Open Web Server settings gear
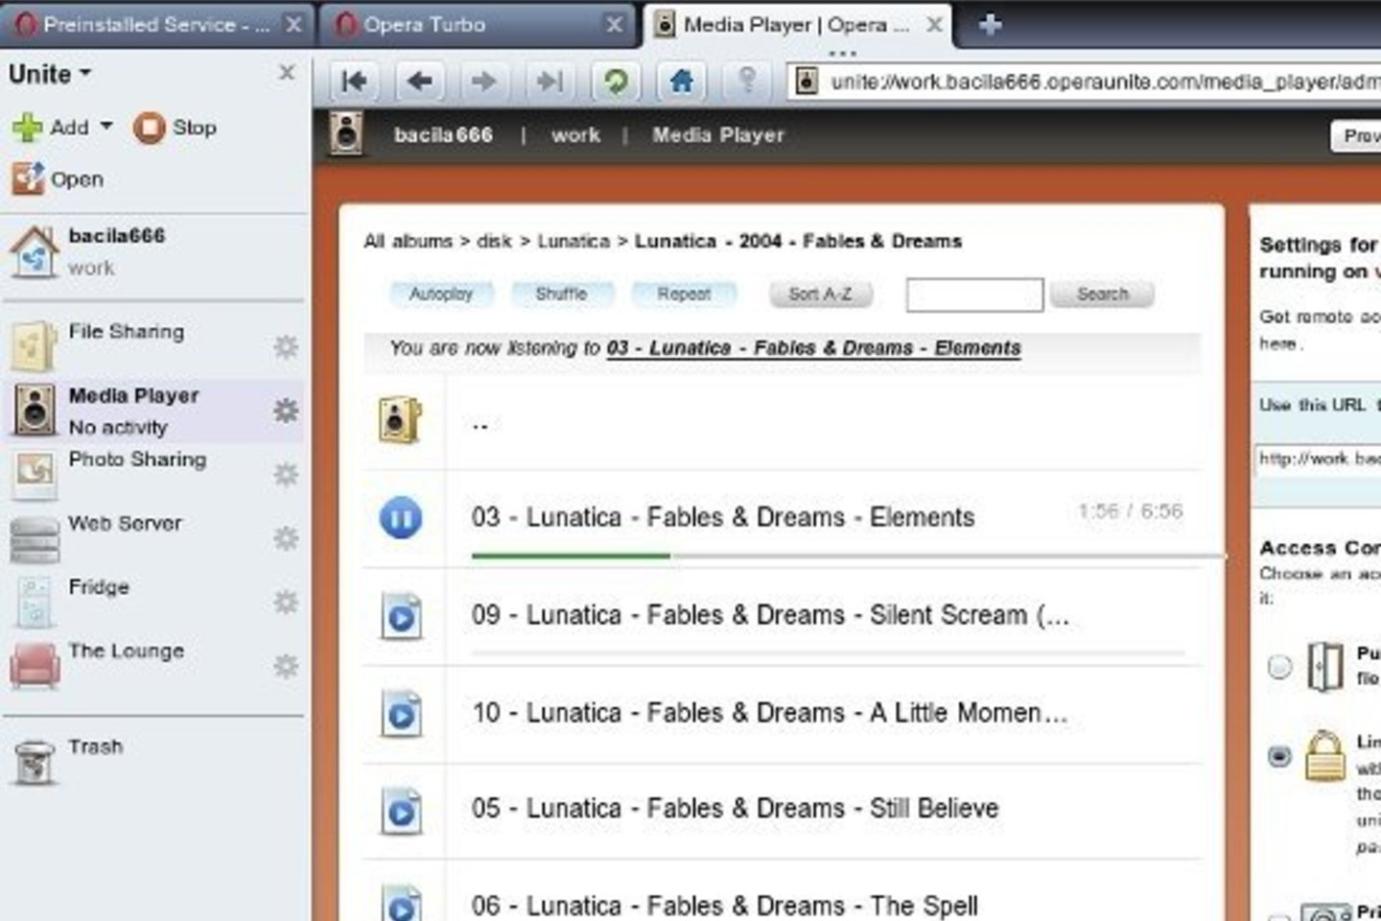Image resolution: width=1381 pixels, height=921 pixels. (286, 538)
